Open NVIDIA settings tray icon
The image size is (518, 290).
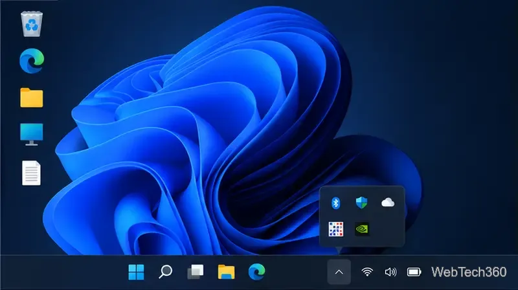[x=362, y=229]
